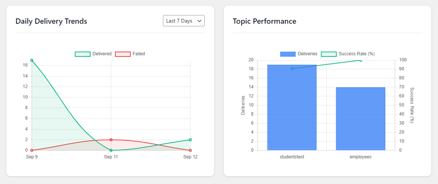Screen dimensions: 438x184
Task: Click the studentstest success rate point
Action: (x=292, y=69)
